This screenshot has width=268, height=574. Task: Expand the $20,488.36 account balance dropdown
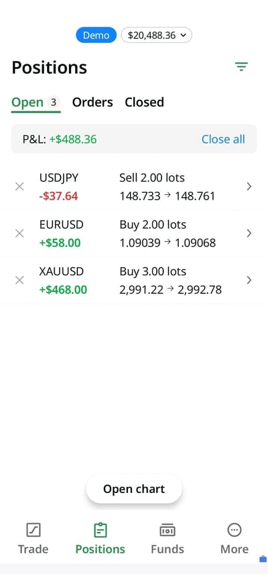tap(156, 35)
